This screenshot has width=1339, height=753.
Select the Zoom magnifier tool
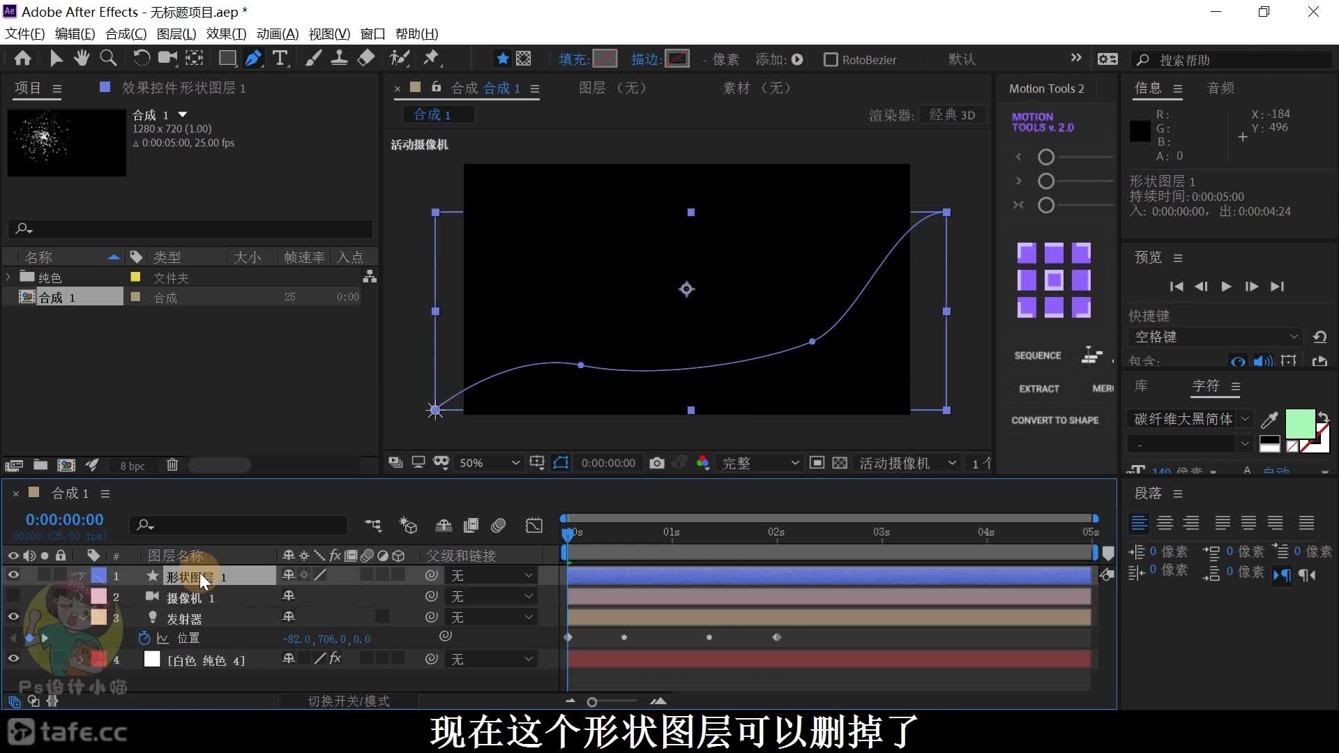coord(108,59)
